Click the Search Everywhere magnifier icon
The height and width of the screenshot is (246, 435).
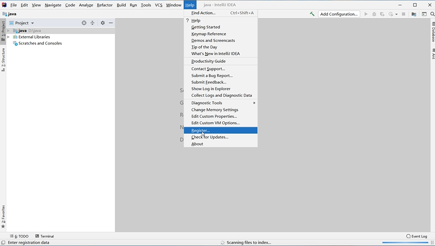tap(432, 14)
